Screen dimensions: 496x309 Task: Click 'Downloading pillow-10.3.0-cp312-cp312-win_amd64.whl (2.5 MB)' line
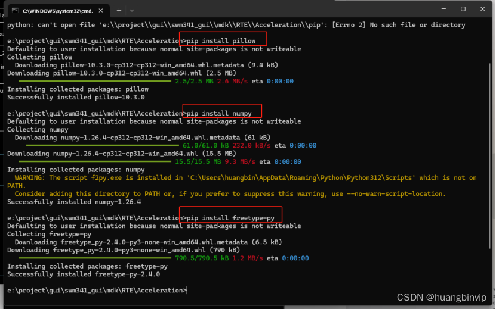tap(122, 73)
